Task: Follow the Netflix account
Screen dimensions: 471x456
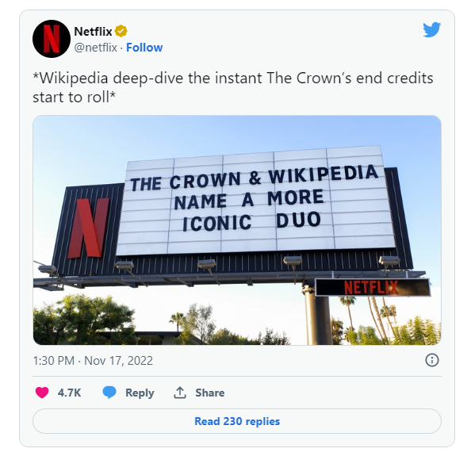Action: [144, 48]
